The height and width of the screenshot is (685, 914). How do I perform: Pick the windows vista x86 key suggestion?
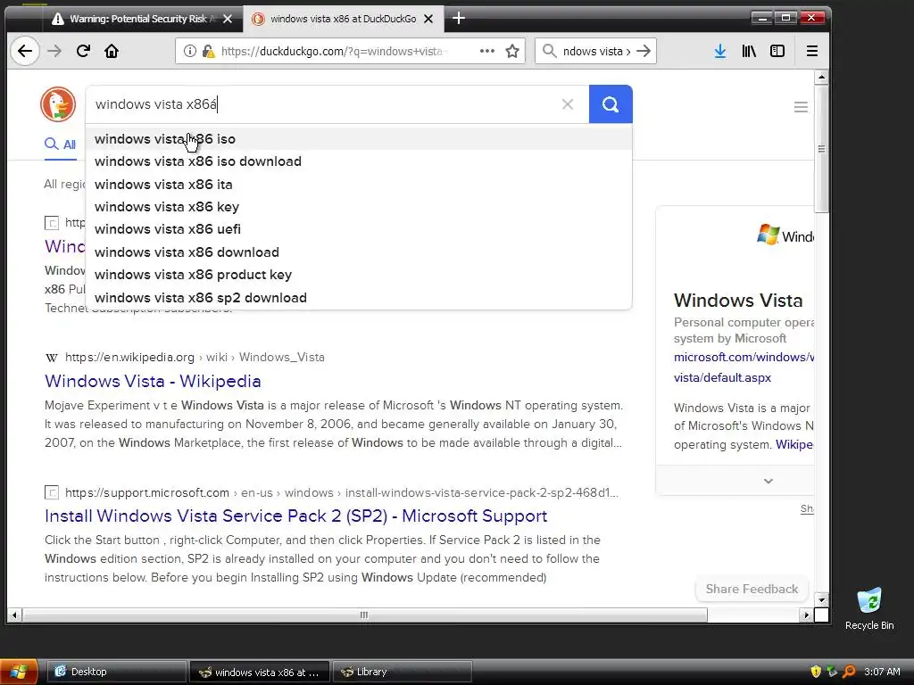click(359, 207)
